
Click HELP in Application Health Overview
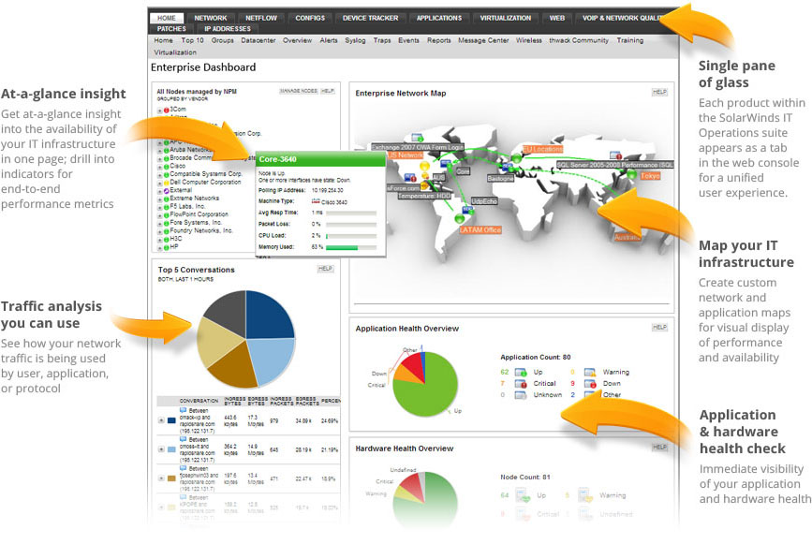point(659,327)
